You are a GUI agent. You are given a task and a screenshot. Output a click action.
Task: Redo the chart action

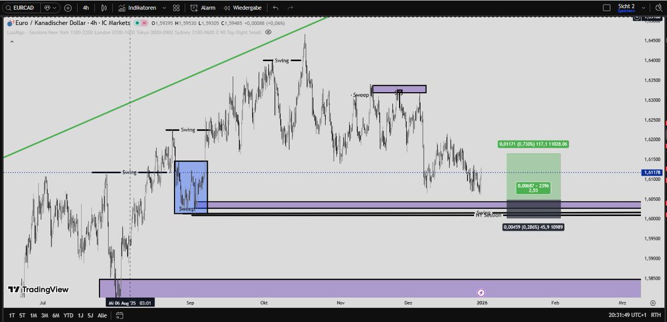[x=290, y=8]
